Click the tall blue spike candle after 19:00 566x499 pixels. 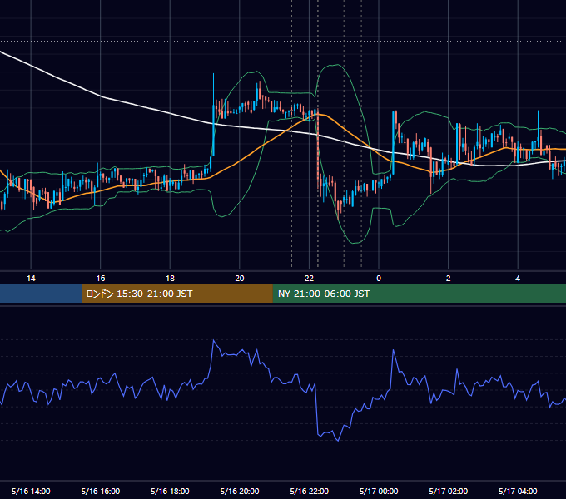213,115
